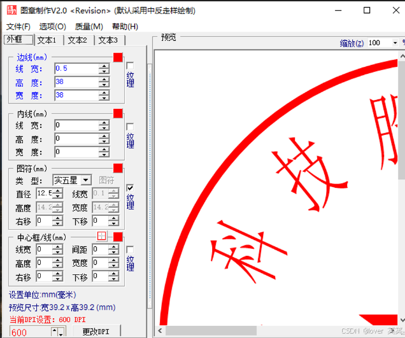This screenshot has height=338, width=405.
Task: Click the 图符 下移 input field
Action: click(x=101, y=221)
